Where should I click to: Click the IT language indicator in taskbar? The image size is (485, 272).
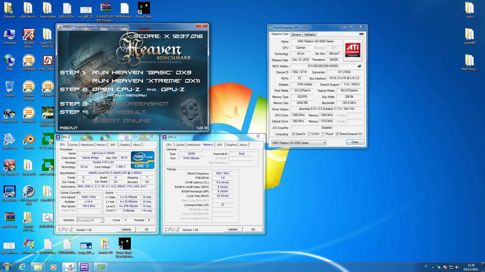tap(426, 266)
